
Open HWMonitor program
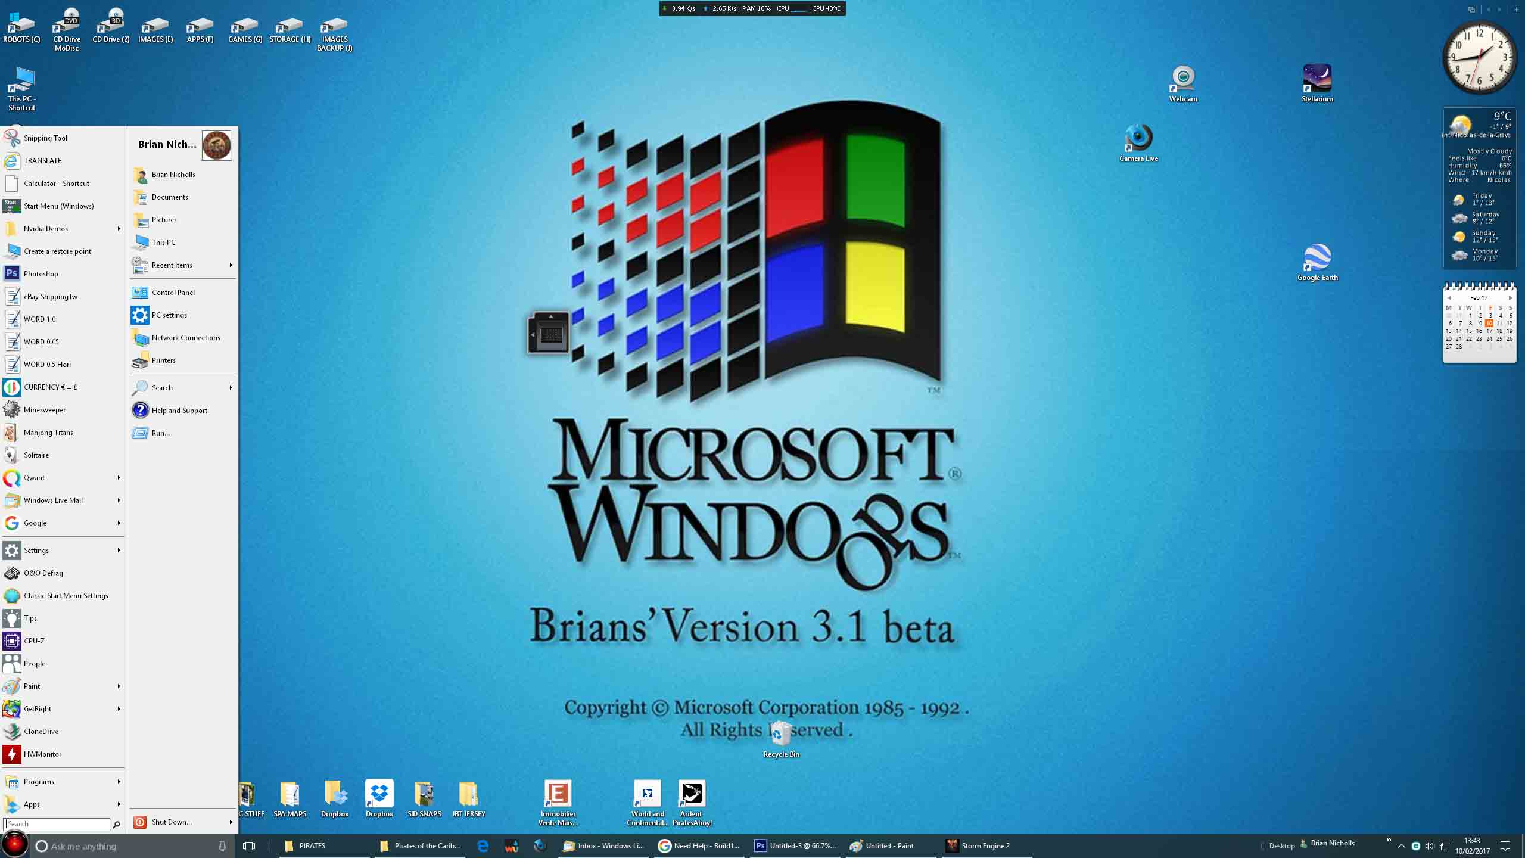coord(63,754)
